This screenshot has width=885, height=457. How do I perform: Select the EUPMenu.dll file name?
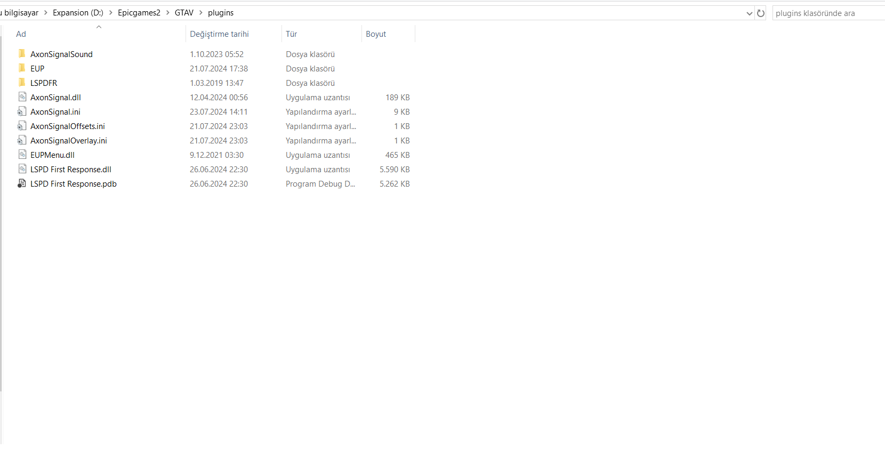[52, 155]
